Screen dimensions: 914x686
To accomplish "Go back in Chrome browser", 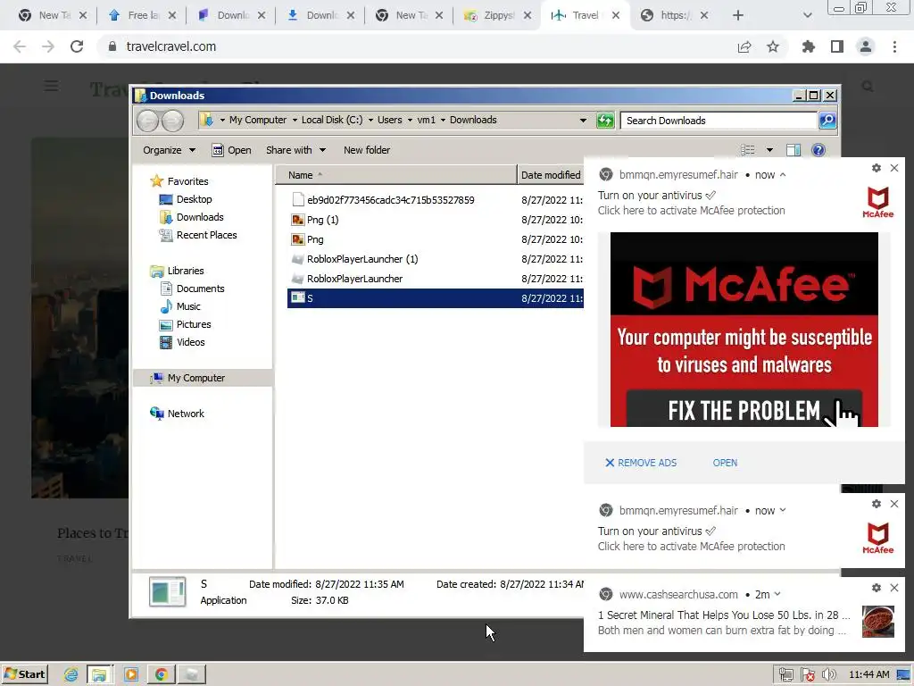I will tap(20, 46).
